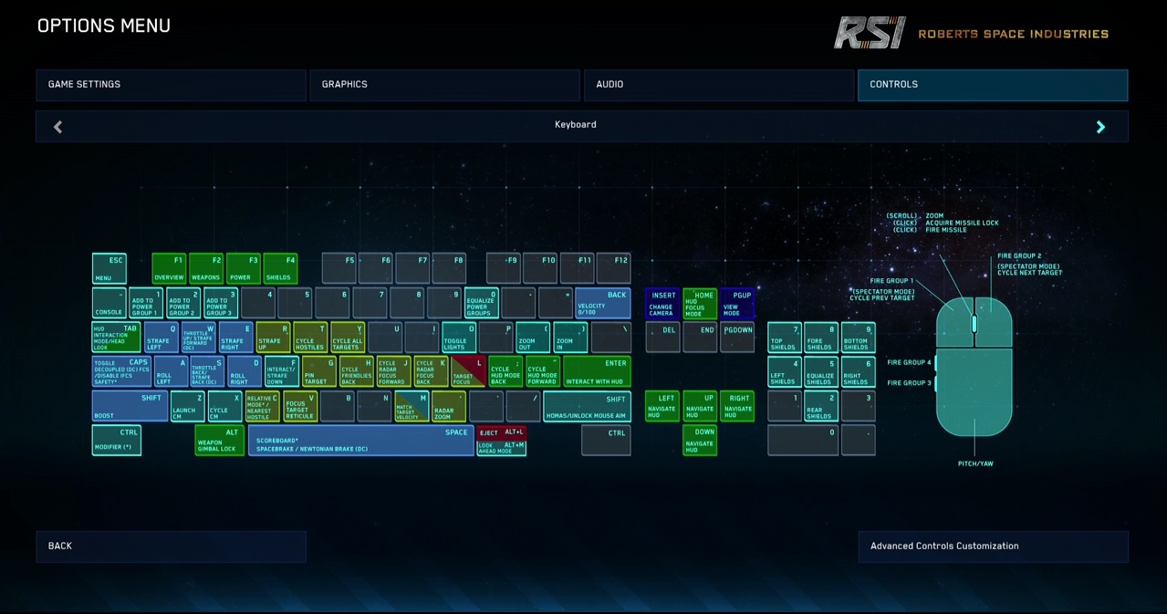Open the Game Settings tab
Screen dimensions: 1167x614
click(x=171, y=85)
